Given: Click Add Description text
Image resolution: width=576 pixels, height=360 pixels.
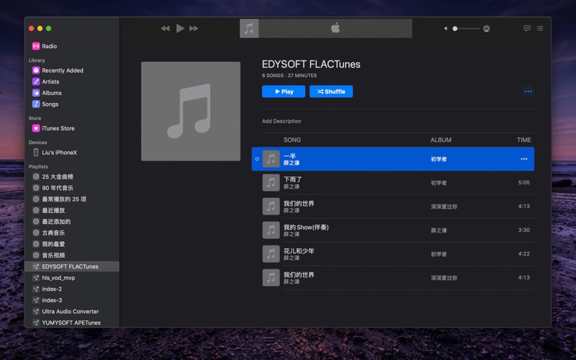Looking at the screenshot, I should pos(282,121).
